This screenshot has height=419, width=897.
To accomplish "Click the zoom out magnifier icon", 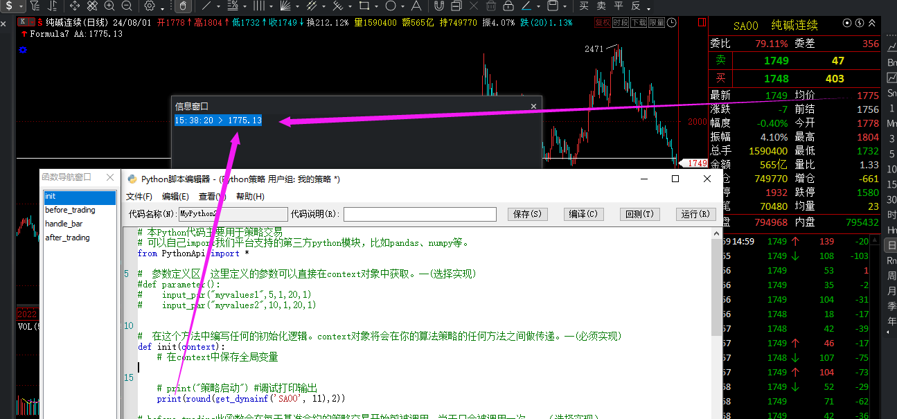I will (x=126, y=6).
